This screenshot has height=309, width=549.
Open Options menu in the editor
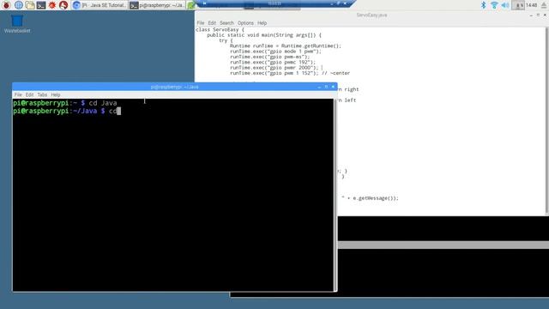tap(245, 23)
